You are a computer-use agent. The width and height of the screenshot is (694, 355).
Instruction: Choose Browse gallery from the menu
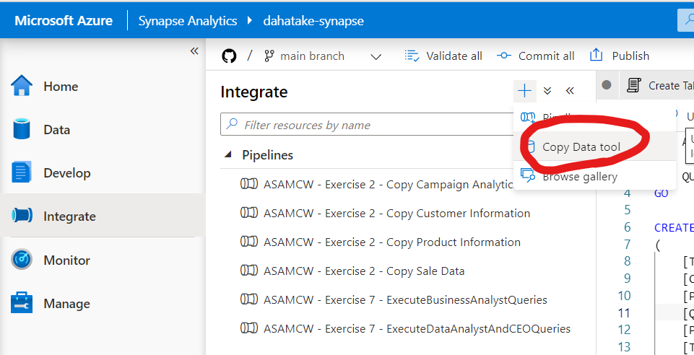coord(579,176)
